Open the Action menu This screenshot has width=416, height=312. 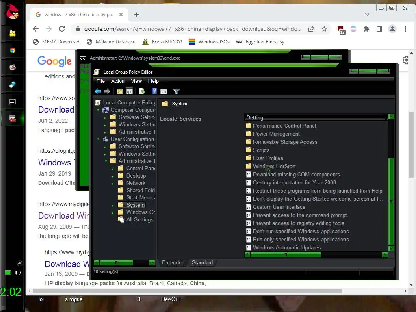pos(118,81)
